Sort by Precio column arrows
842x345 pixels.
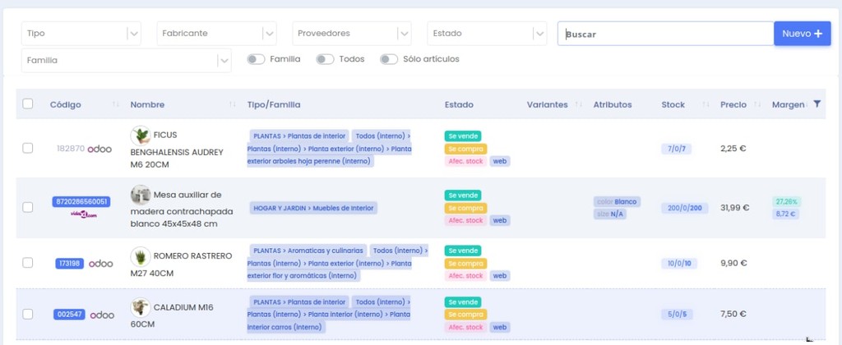point(757,104)
